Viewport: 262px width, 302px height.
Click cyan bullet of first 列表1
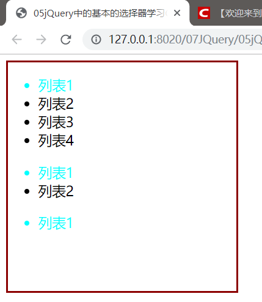click(x=27, y=86)
